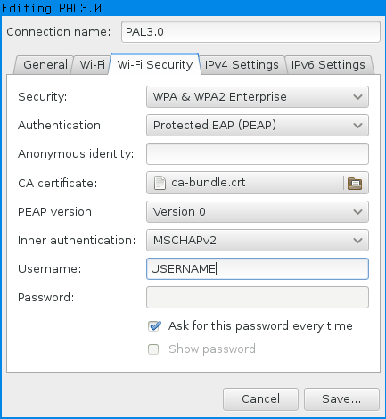Switch to the General tab
The image size is (386, 419).
click(x=45, y=65)
